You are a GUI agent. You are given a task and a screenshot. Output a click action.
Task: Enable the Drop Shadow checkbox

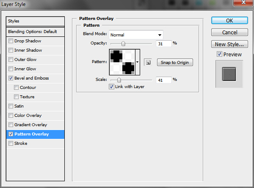11,41
